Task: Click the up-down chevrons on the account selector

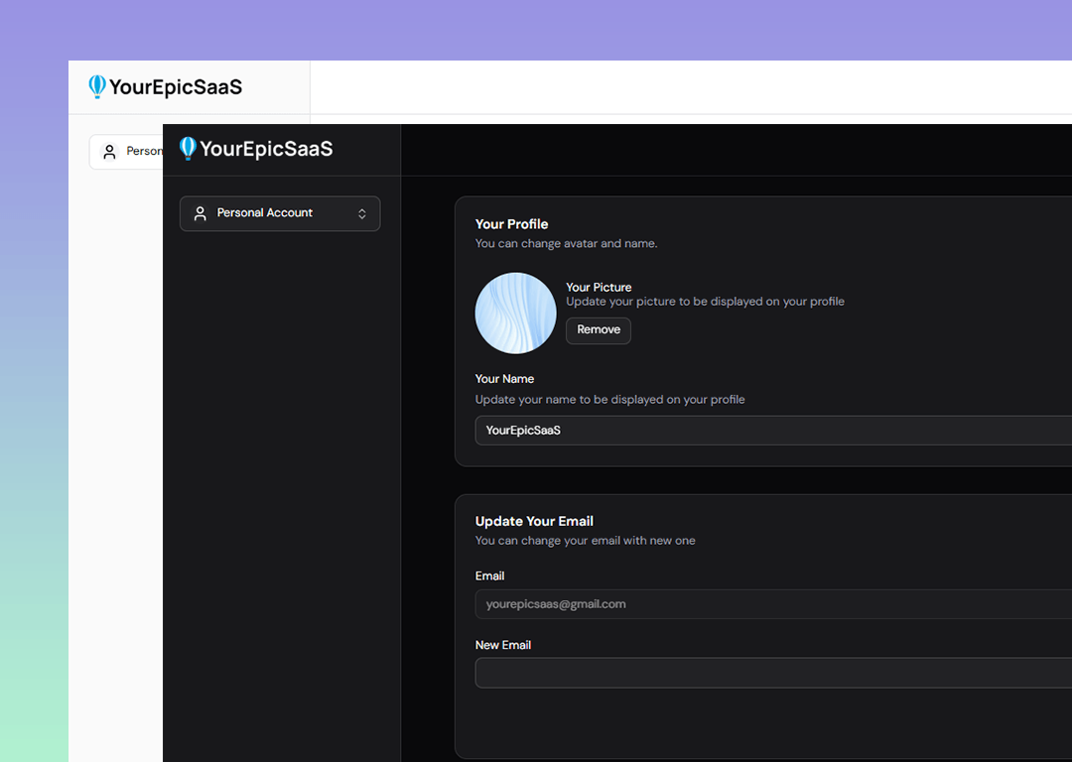Action: coord(364,213)
